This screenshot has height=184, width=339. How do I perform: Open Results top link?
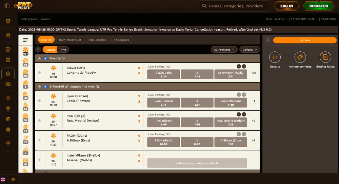coord(45,19)
